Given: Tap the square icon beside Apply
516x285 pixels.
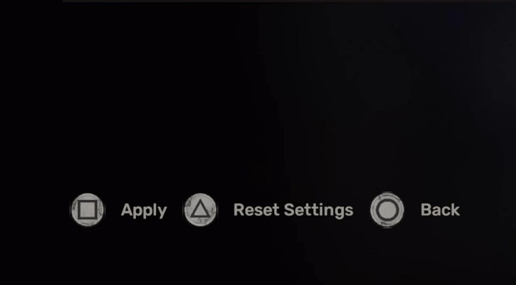Looking at the screenshot, I should [88, 210].
